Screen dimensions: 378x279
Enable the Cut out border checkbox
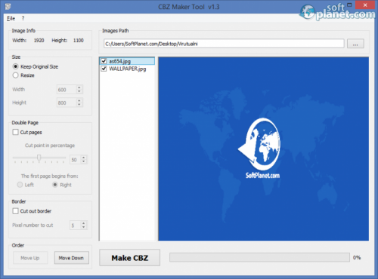(x=16, y=211)
